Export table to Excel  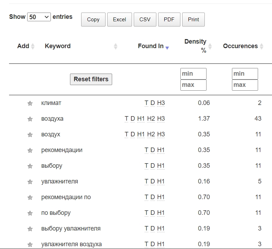(119, 20)
